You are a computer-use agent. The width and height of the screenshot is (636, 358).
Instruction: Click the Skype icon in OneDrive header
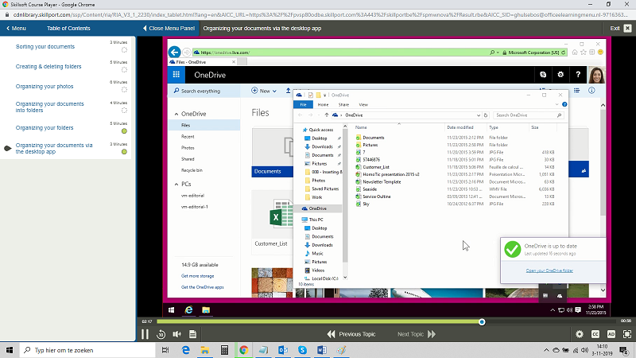[543, 75]
